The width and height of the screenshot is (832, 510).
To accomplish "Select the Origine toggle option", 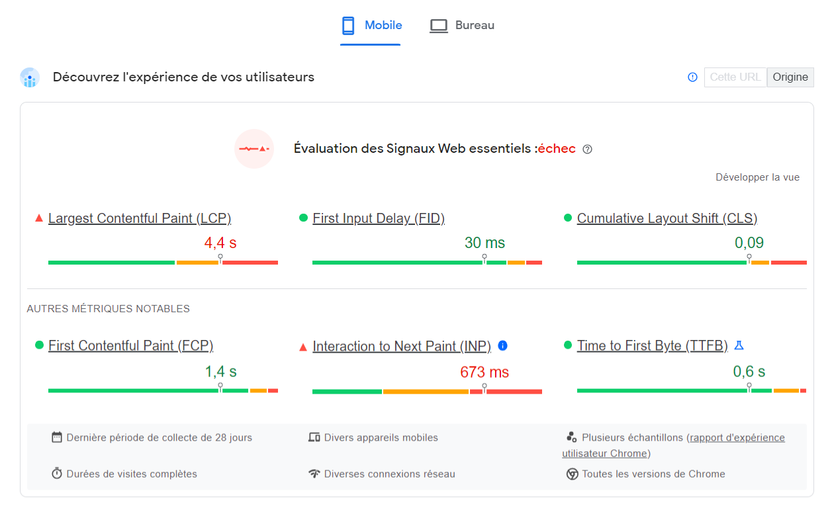I will (x=790, y=77).
